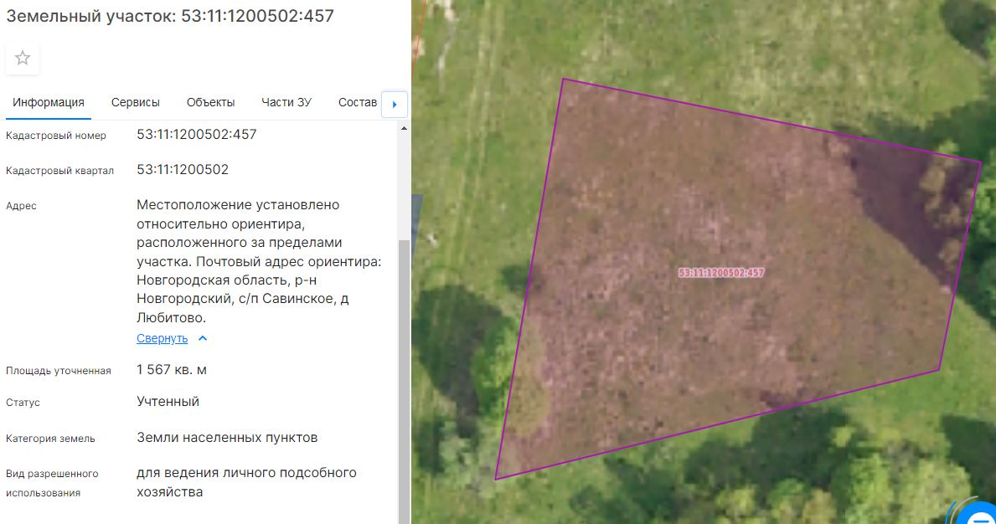Collapse address with Свернуть link
The image size is (996, 524).
coord(162,339)
